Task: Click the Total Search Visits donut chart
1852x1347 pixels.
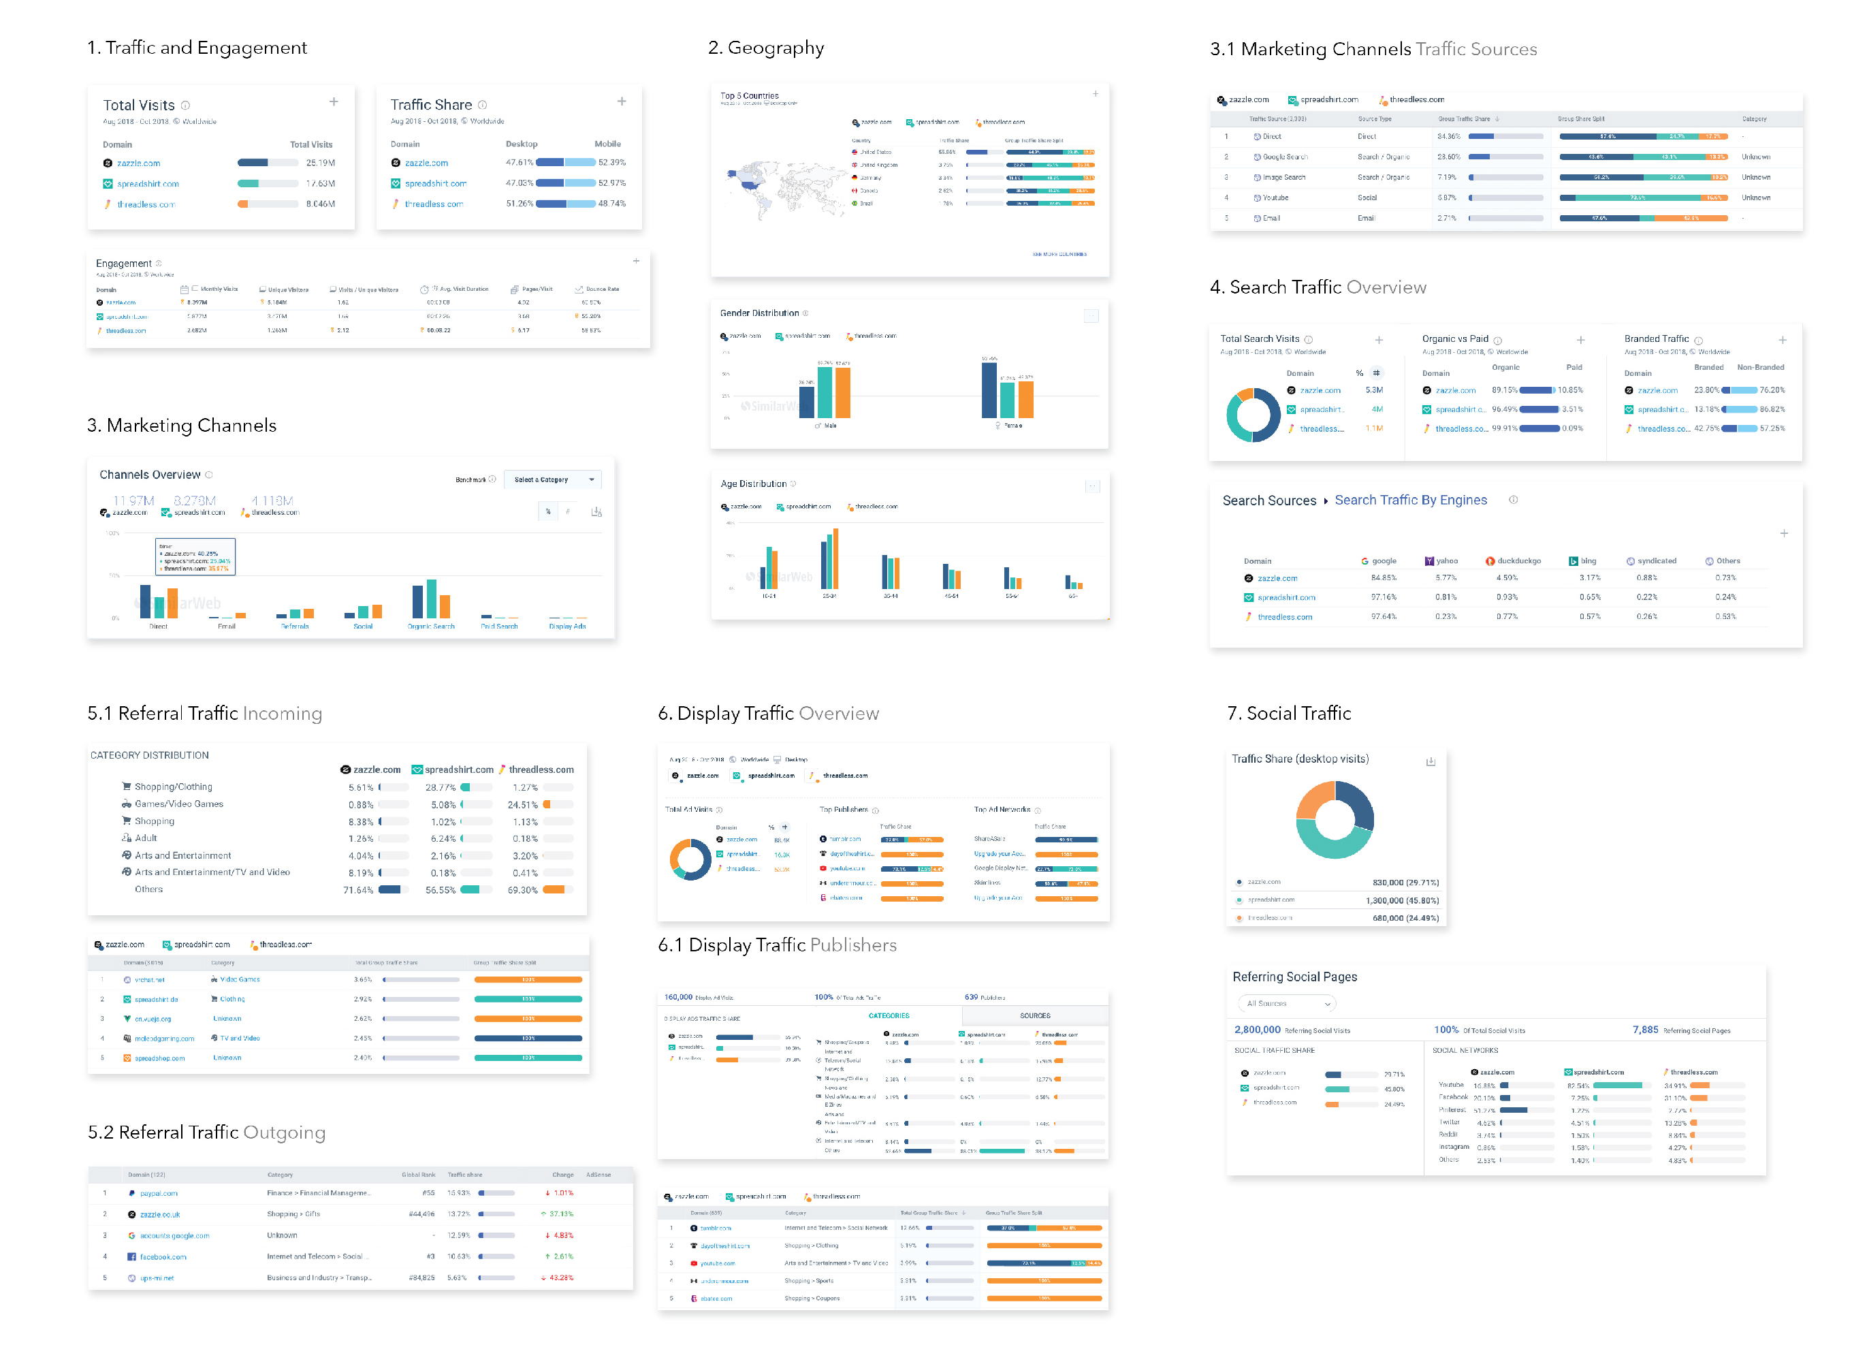Action: pyautogui.click(x=1253, y=415)
